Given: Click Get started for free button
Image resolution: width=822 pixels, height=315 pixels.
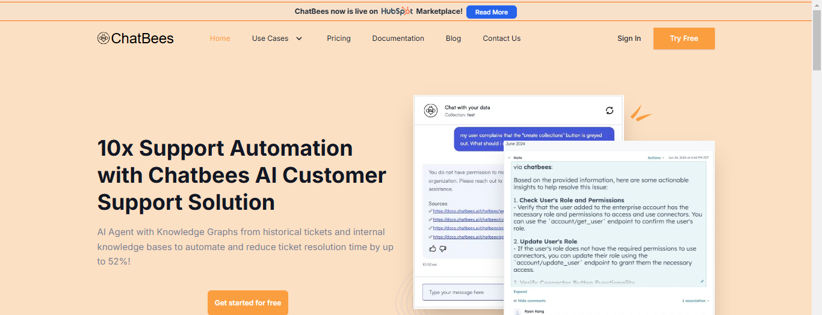Looking at the screenshot, I should coord(248,303).
